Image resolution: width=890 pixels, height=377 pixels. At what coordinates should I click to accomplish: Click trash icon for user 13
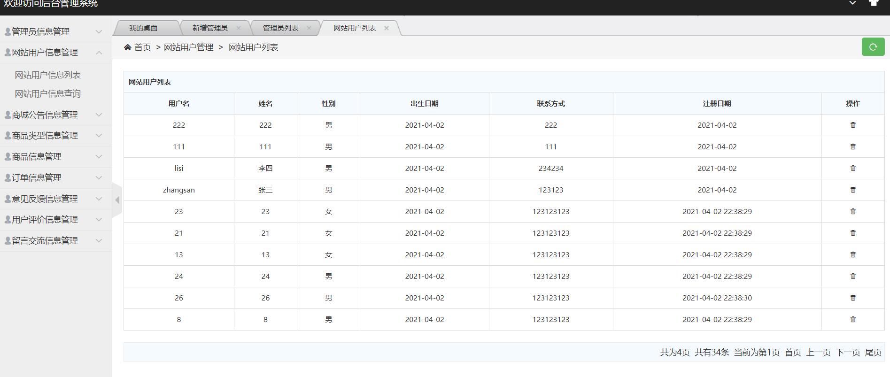(853, 254)
